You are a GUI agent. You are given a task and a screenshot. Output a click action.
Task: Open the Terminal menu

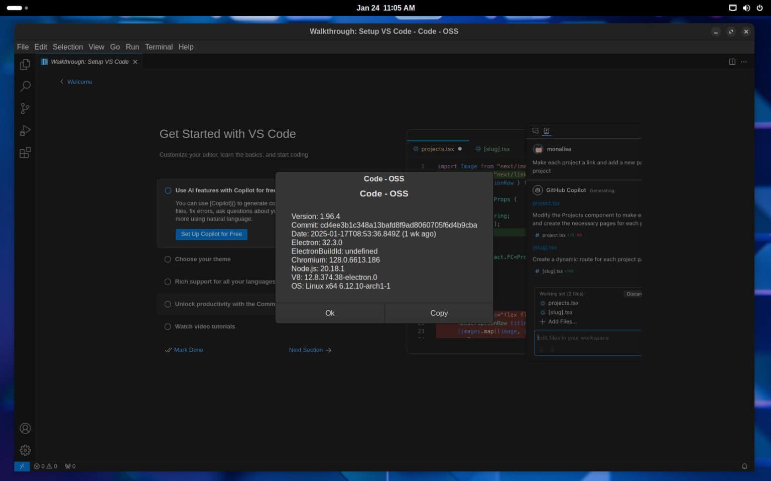(159, 47)
